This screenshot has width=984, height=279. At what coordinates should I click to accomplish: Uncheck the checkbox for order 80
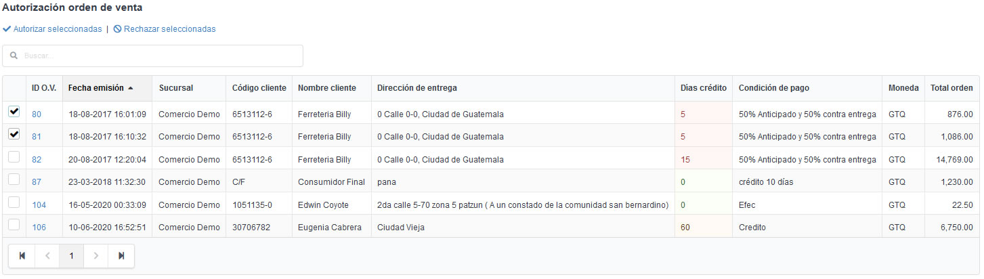pos(14,112)
